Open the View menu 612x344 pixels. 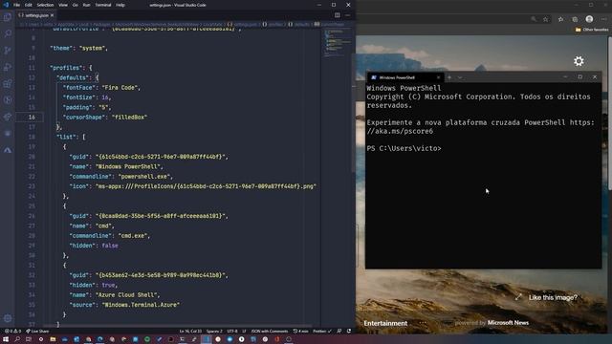(63, 5)
